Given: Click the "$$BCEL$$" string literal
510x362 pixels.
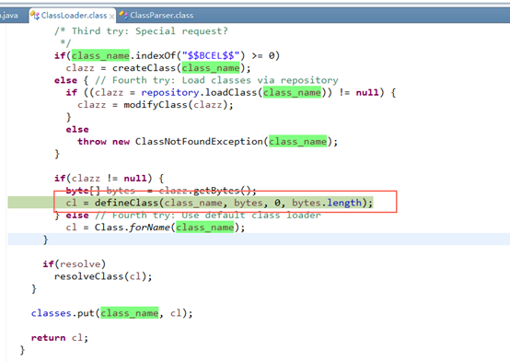Looking at the screenshot, I should point(211,55).
